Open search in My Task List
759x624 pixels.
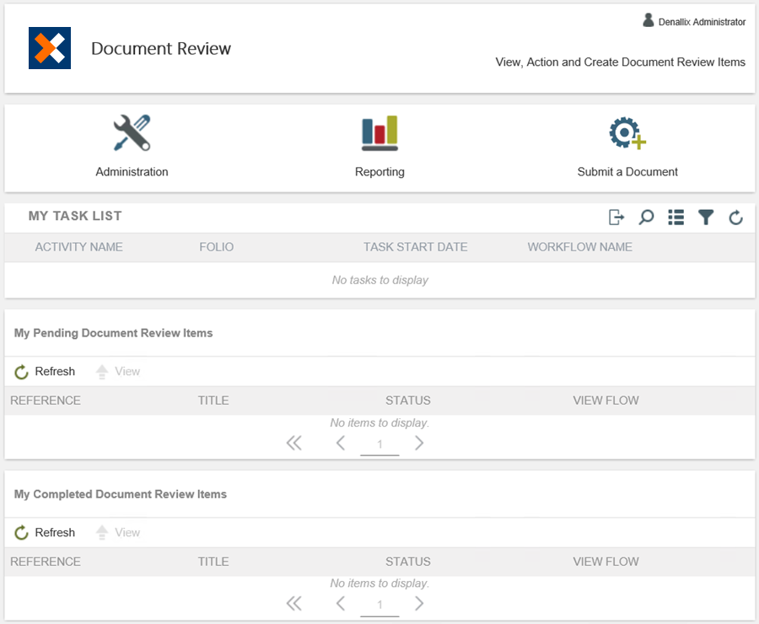click(646, 218)
